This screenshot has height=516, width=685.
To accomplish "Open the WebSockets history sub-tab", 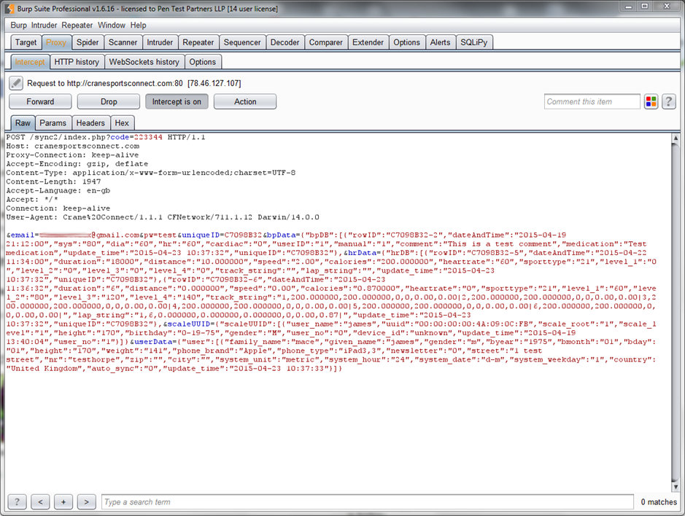I will (144, 62).
